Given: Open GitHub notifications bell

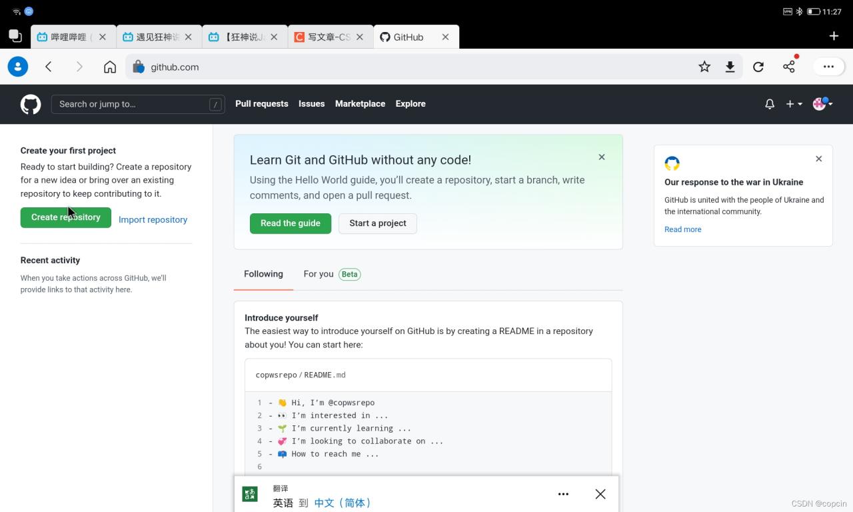Looking at the screenshot, I should click(770, 104).
